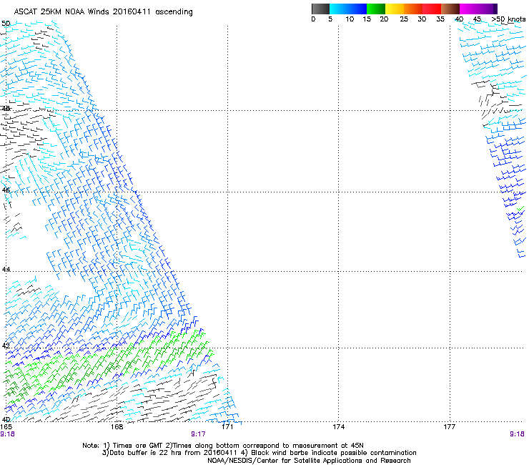529x465 pixels.
Task: Click the latitude label '42'
Action: [6, 346]
